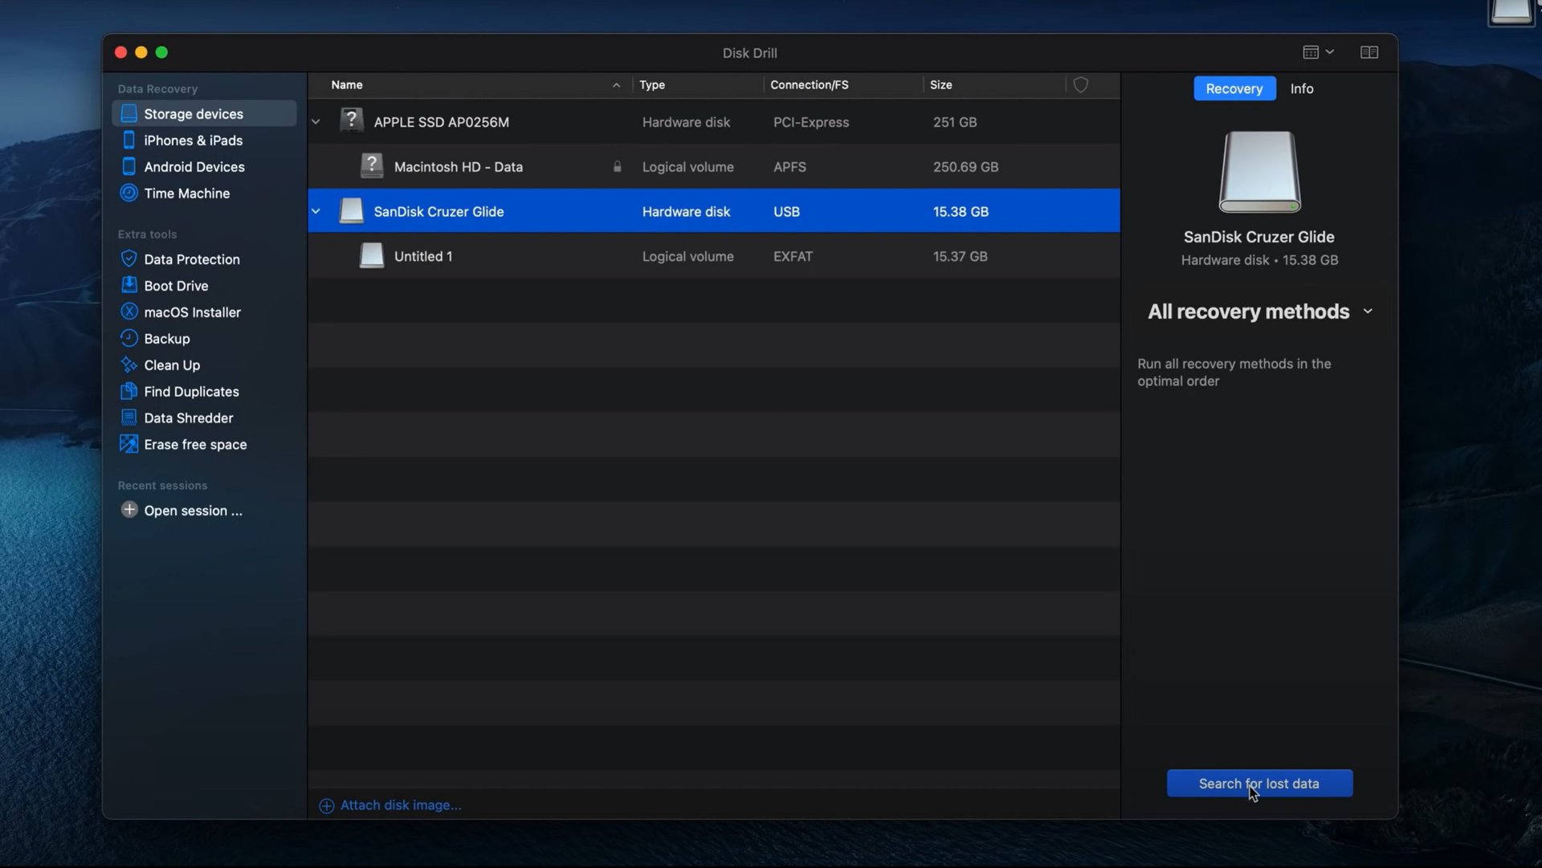Select the Clean Up tool icon

[128, 364]
